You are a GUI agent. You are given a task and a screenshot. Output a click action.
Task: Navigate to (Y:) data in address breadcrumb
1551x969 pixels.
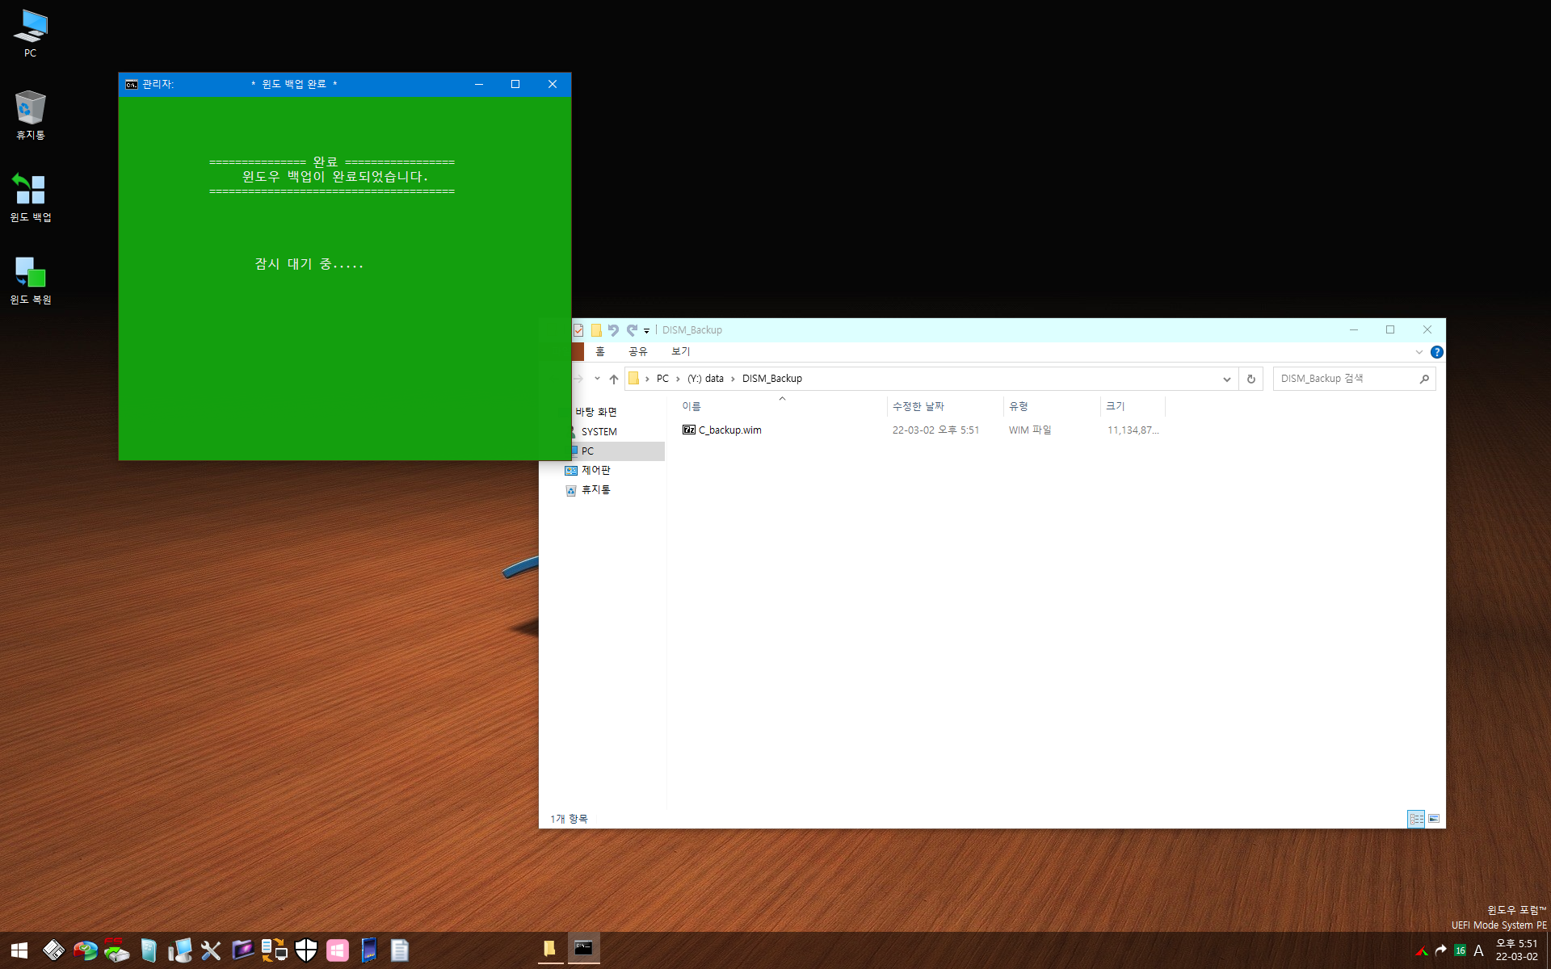pos(705,379)
